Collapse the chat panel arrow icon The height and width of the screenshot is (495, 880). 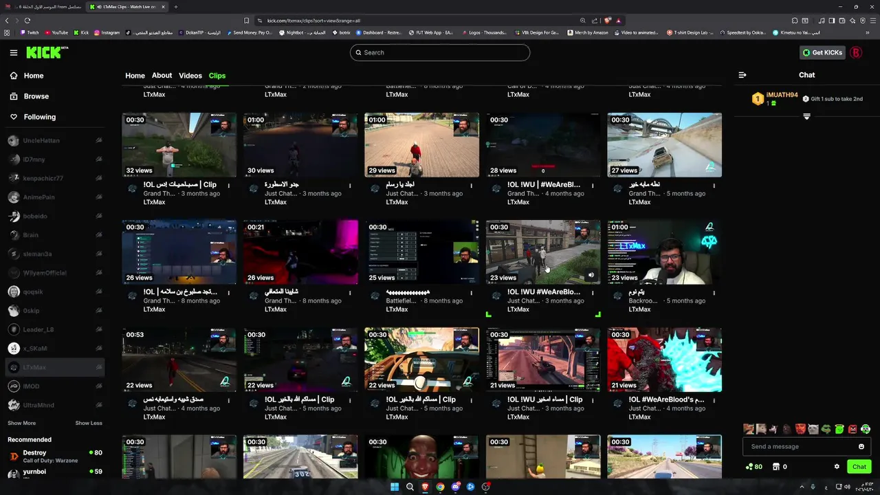pyautogui.click(x=742, y=75)
